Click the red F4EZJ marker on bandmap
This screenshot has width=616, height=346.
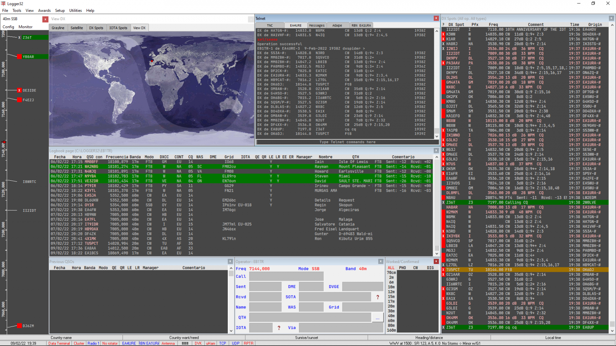19,100
